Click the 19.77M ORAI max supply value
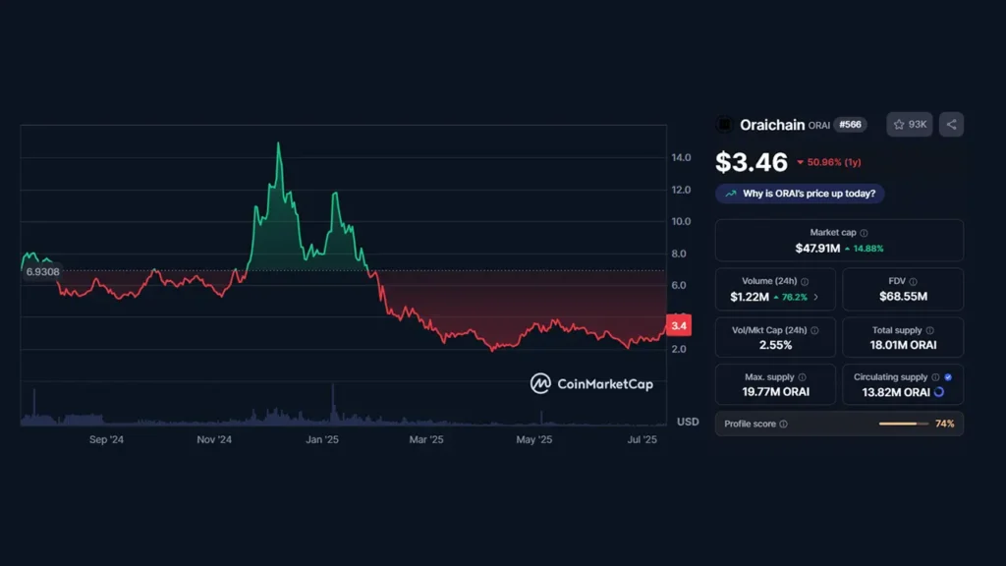 click(776, 392)
